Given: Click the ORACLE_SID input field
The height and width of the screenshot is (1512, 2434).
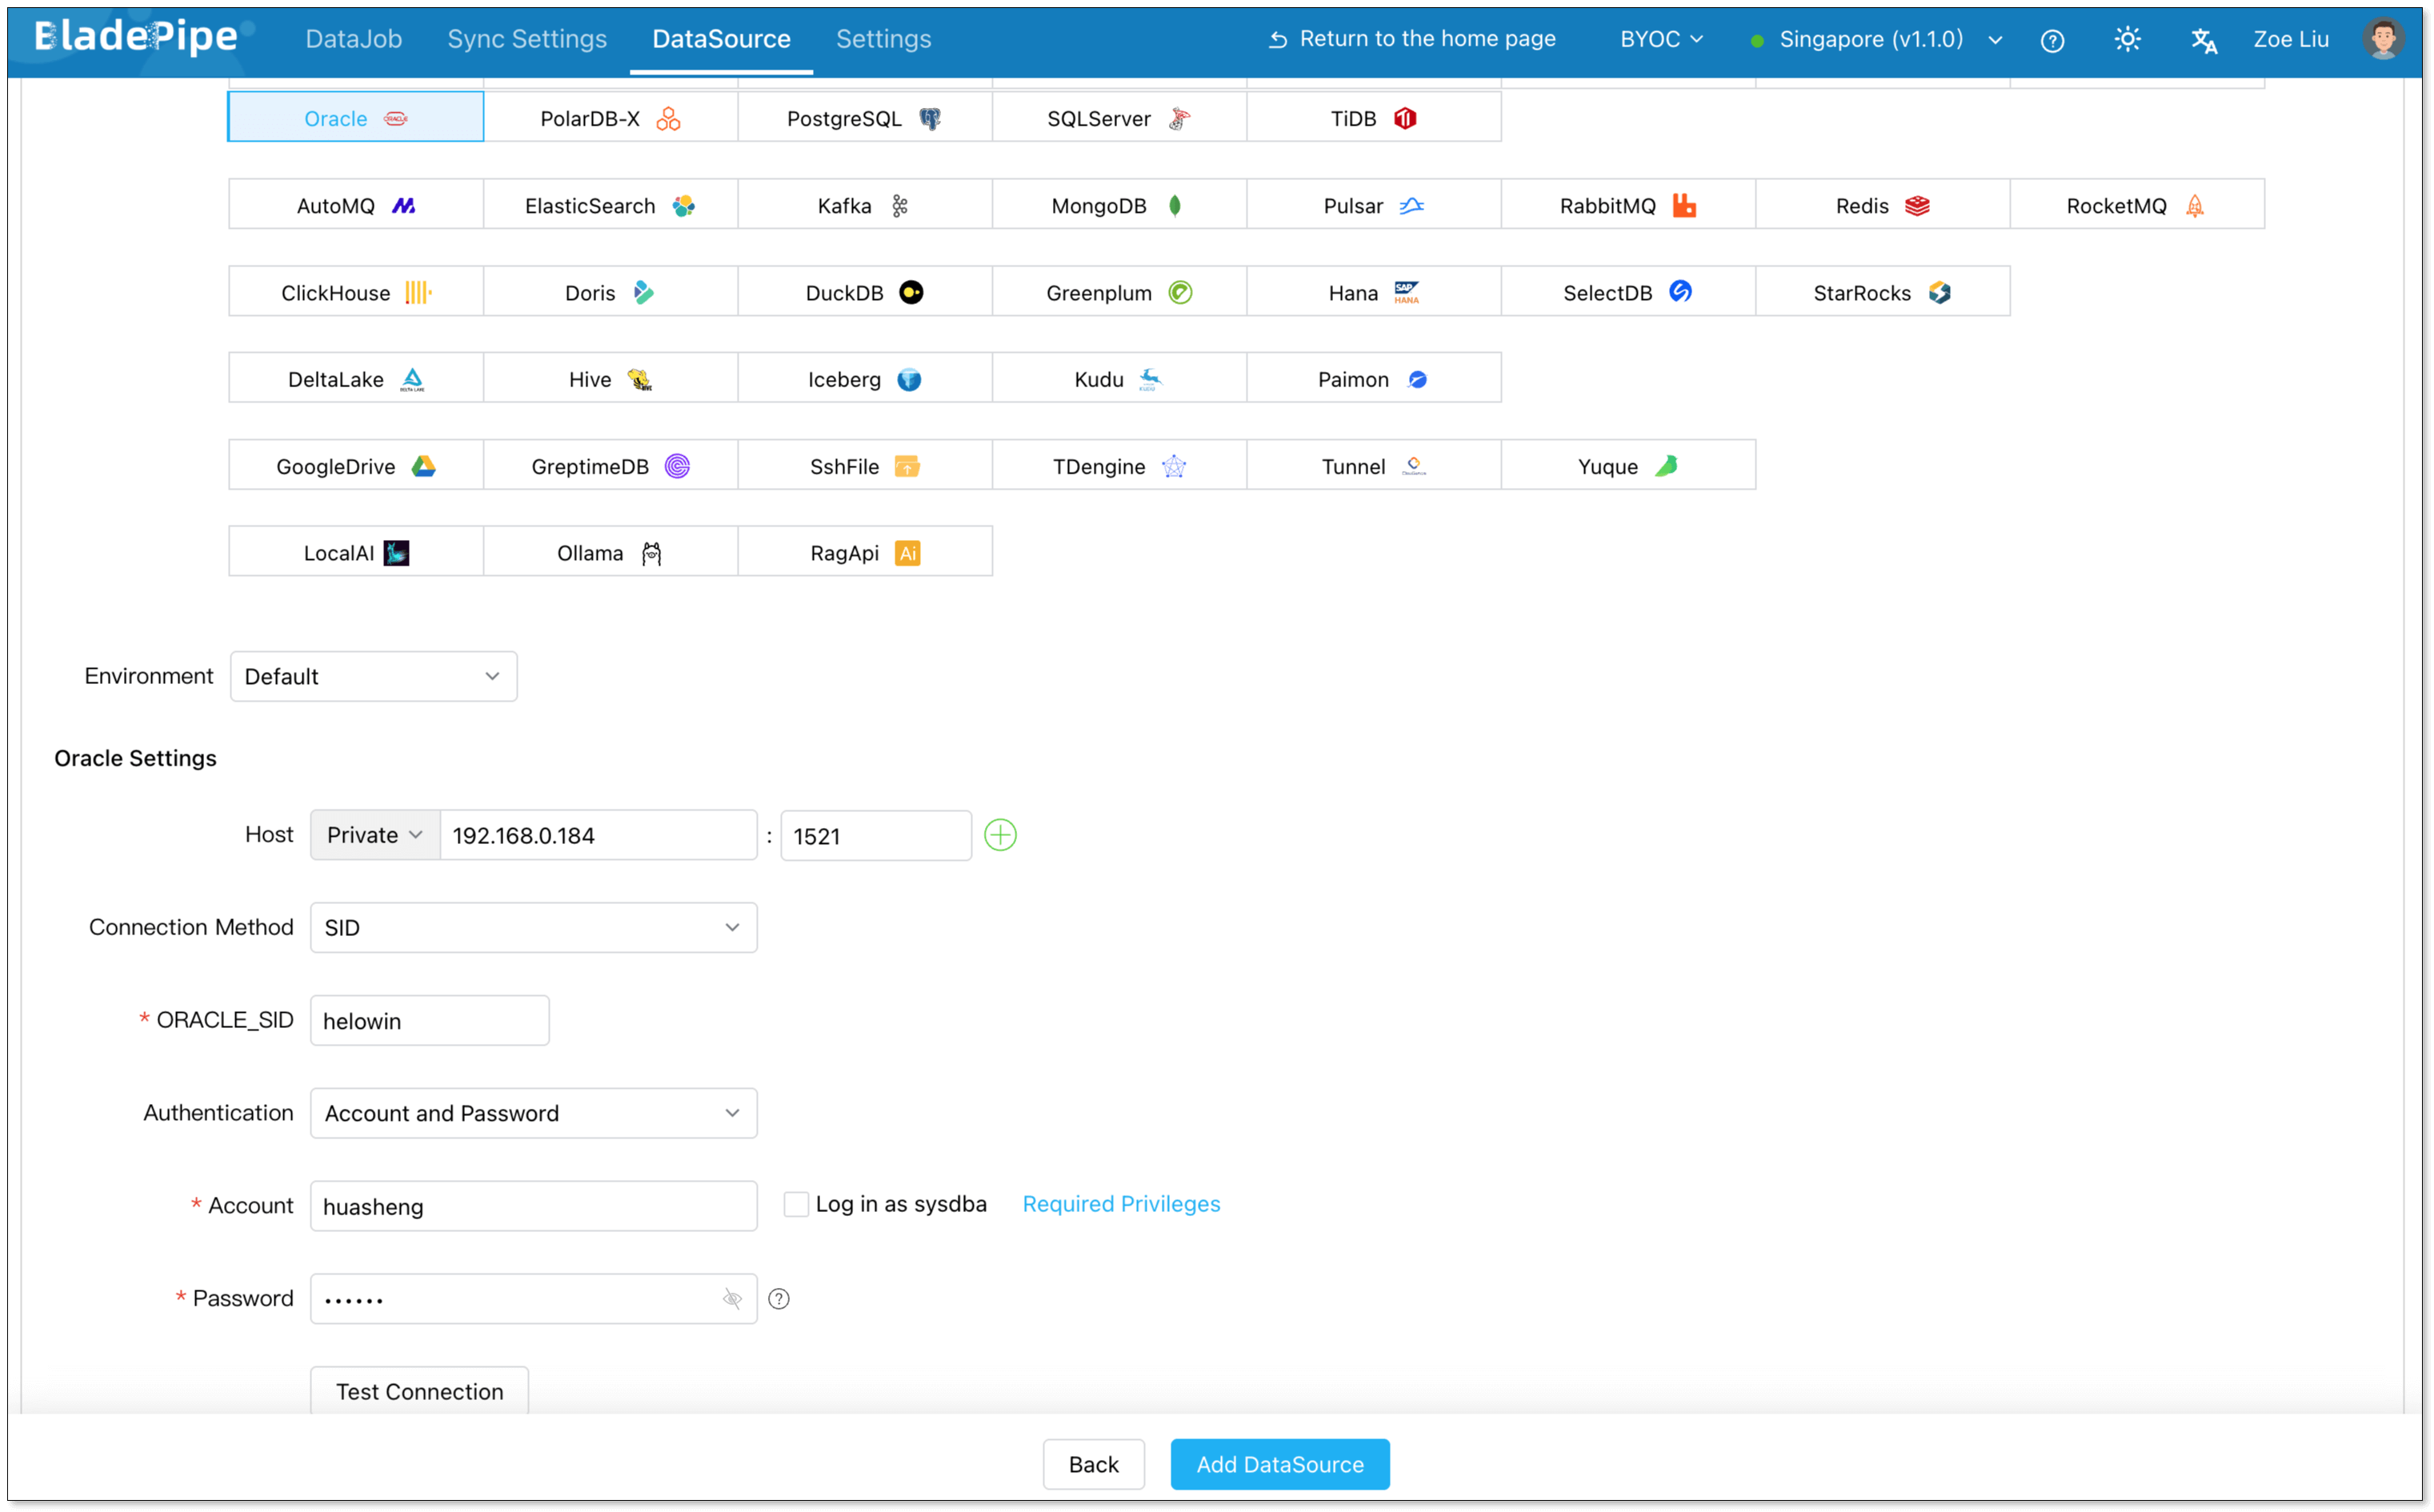Looking at the screenshot, I should coord(429,1021).
